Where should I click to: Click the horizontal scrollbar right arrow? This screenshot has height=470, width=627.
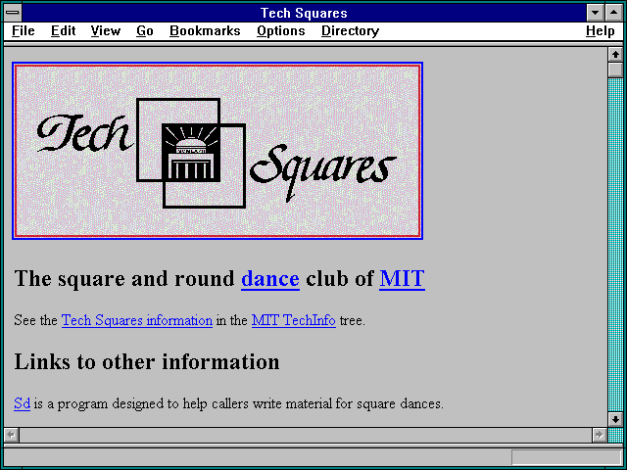coord(599,435)
